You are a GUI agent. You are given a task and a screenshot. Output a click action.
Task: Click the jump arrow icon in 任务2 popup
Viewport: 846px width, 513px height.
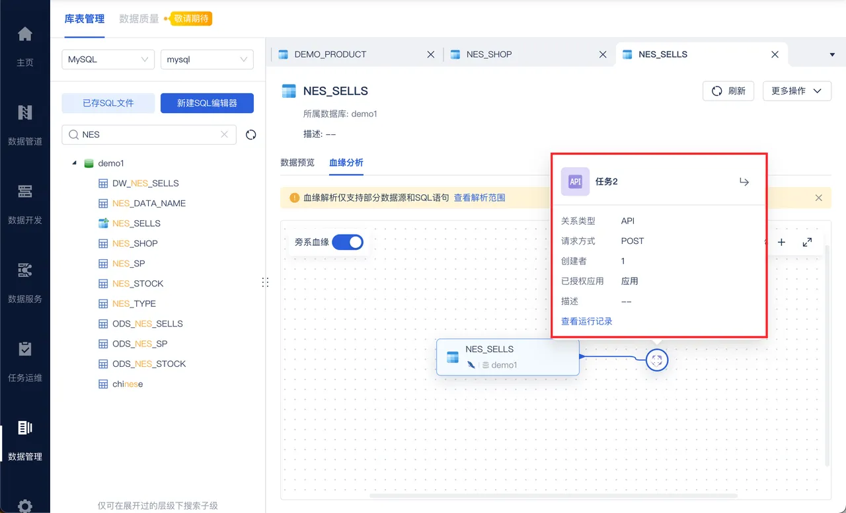(x=744, y=182)
